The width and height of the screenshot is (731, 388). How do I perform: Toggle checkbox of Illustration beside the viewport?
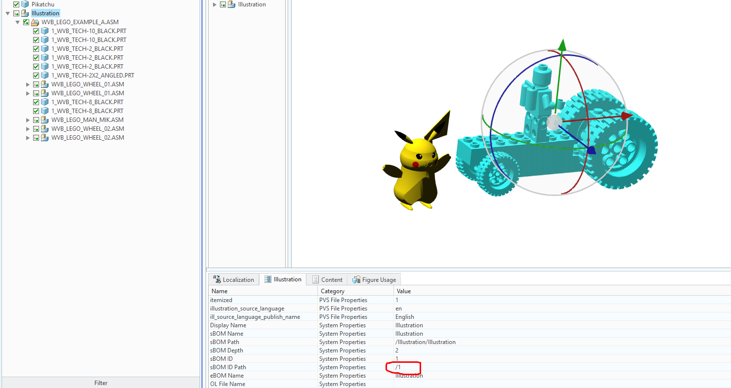[223, 4]
